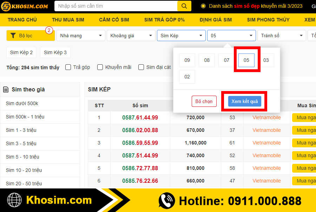Check the Sim đại cát checkbox
The image size is (316, 212).
point(141,67)
